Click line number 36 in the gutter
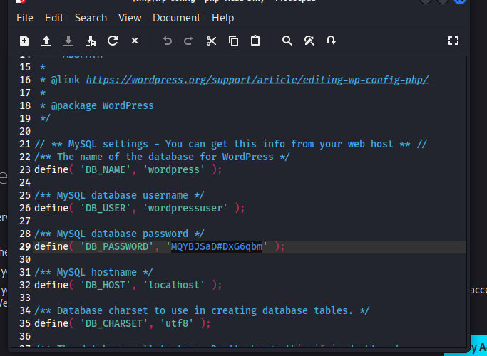This screenshot has width=487, height=356. click(25, 337)
